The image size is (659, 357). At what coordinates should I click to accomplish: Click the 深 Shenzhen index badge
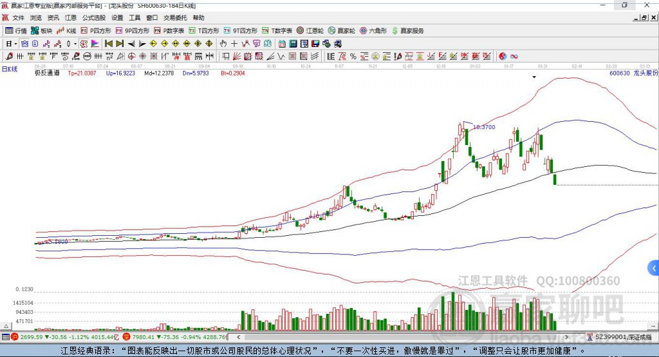(x=127, y=337)
